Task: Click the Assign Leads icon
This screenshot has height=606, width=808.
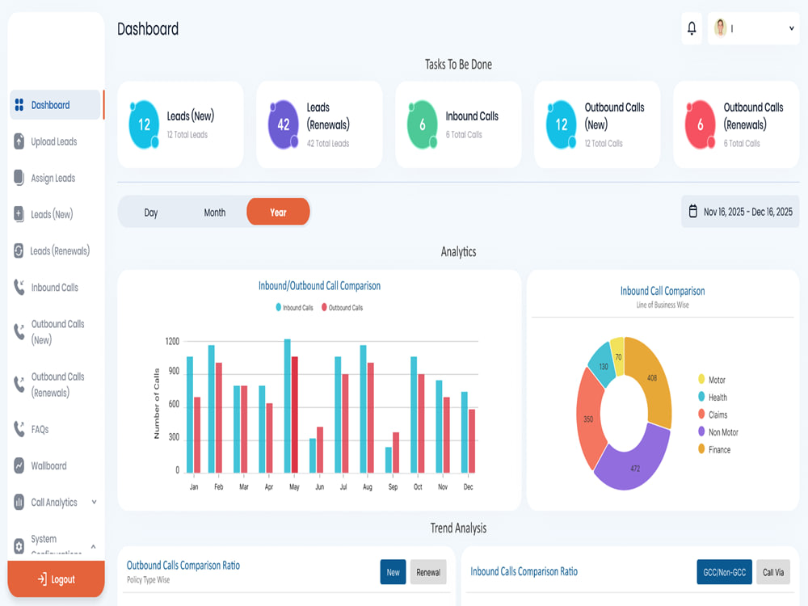Action: [19, 178]
